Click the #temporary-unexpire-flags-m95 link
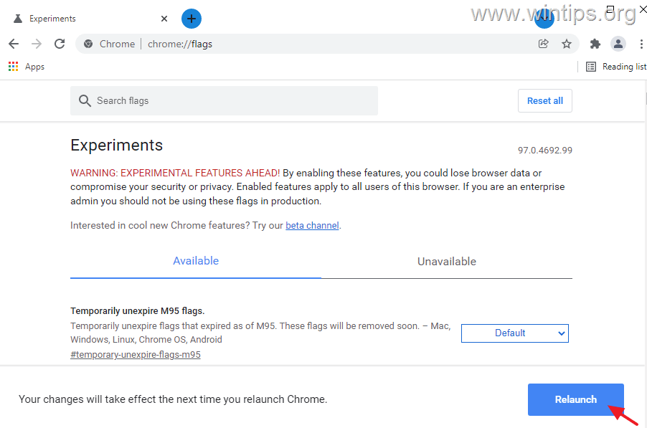This screenshot has width=647, height=428. pyautogui.click(x=135, y=354)
